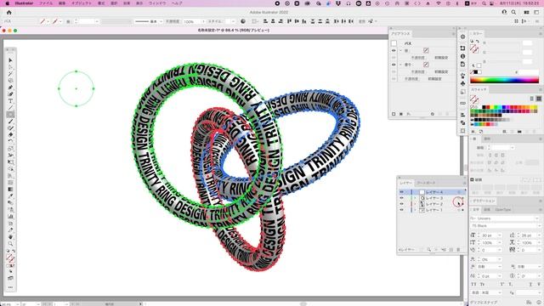The image size is (544, 306).
Task: Open the オブジェクト menu
Action: point(82,3)
